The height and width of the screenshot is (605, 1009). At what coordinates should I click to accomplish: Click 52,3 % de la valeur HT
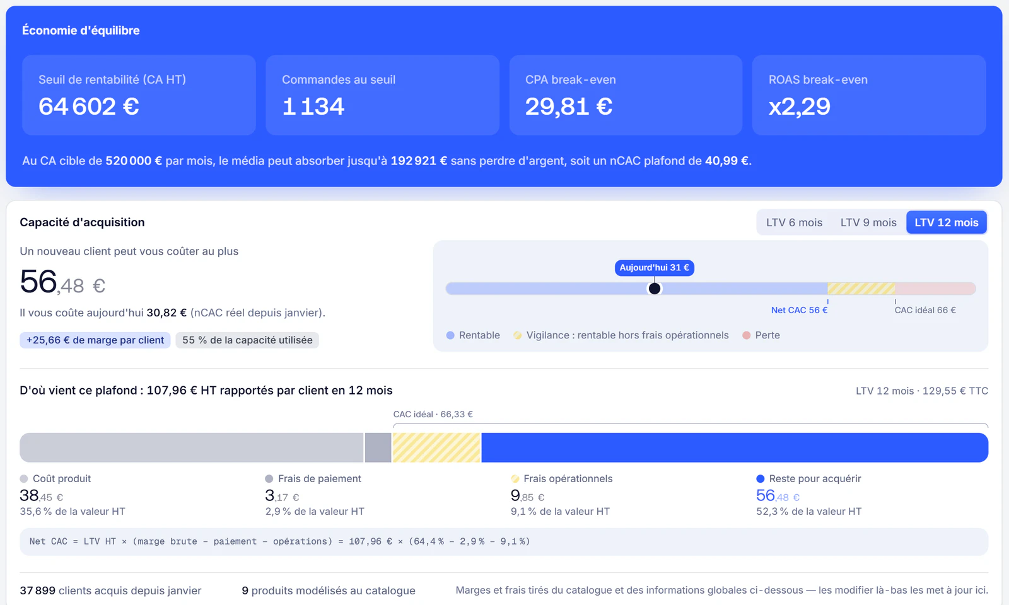pyautogui.click(x=809, y=512)
